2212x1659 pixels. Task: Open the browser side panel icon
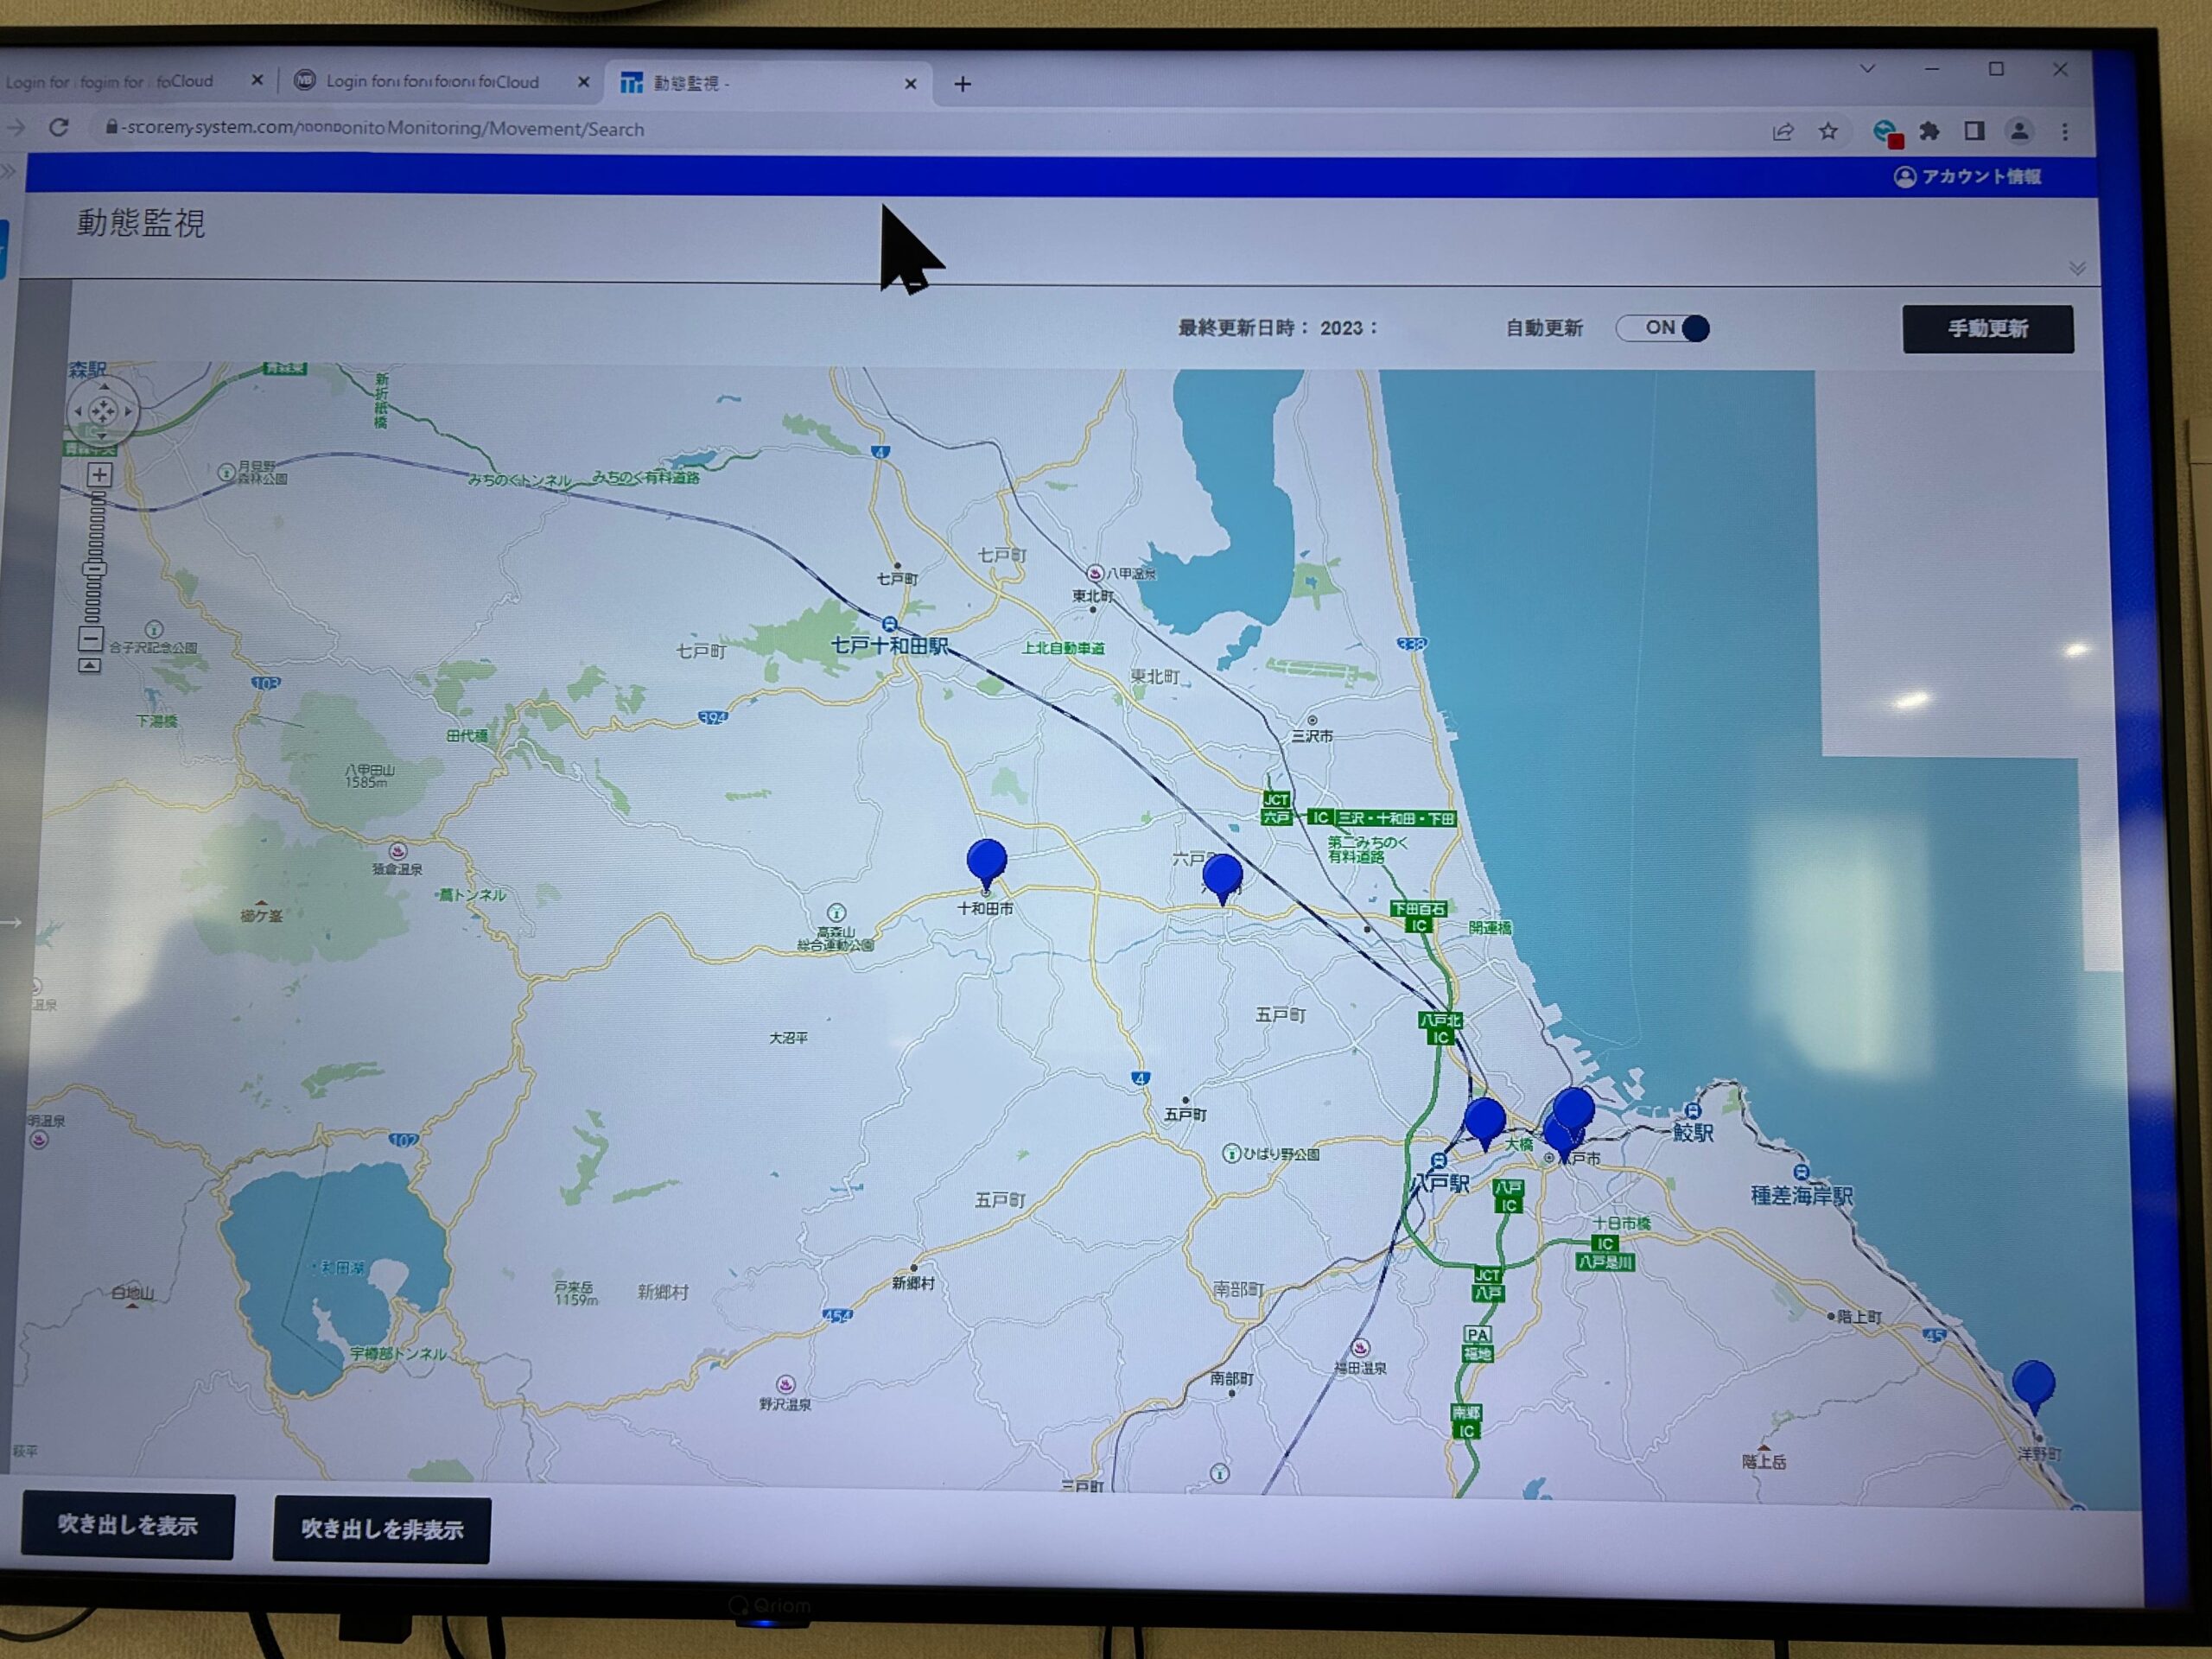1974,131
